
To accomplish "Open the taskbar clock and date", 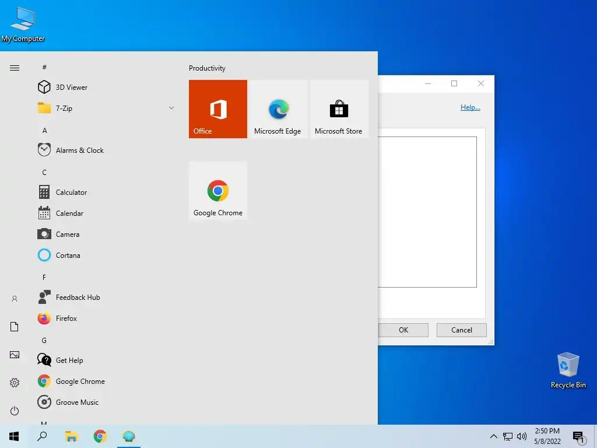I will click(x=547, y=436).
